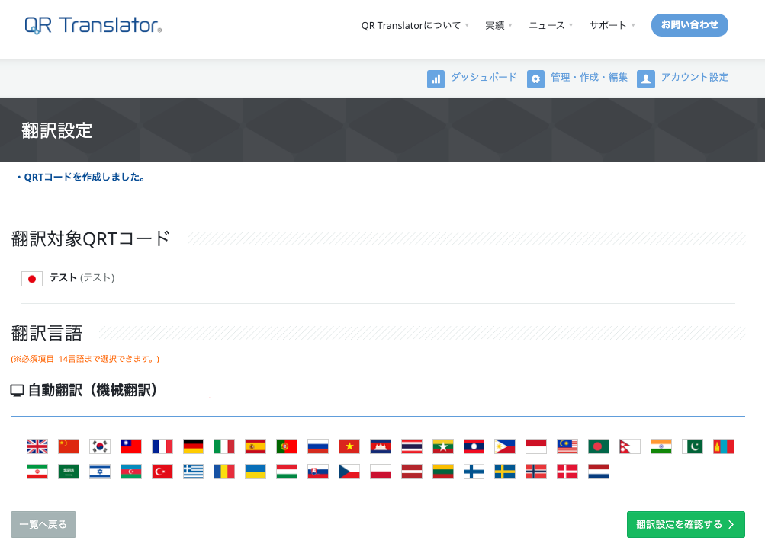Open アカウント設定
Screen dimensions: 765x547
point(682,78)
